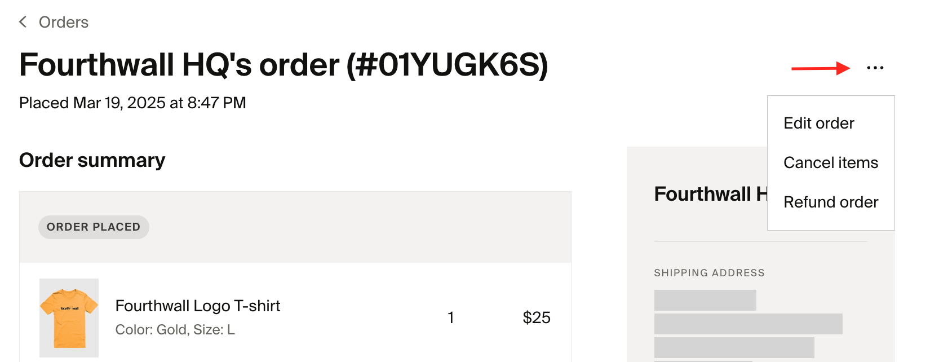Viewport: 939px width, 362px height.
Task: Select Cancel items in the dropdown
Action: pos(831,162)
